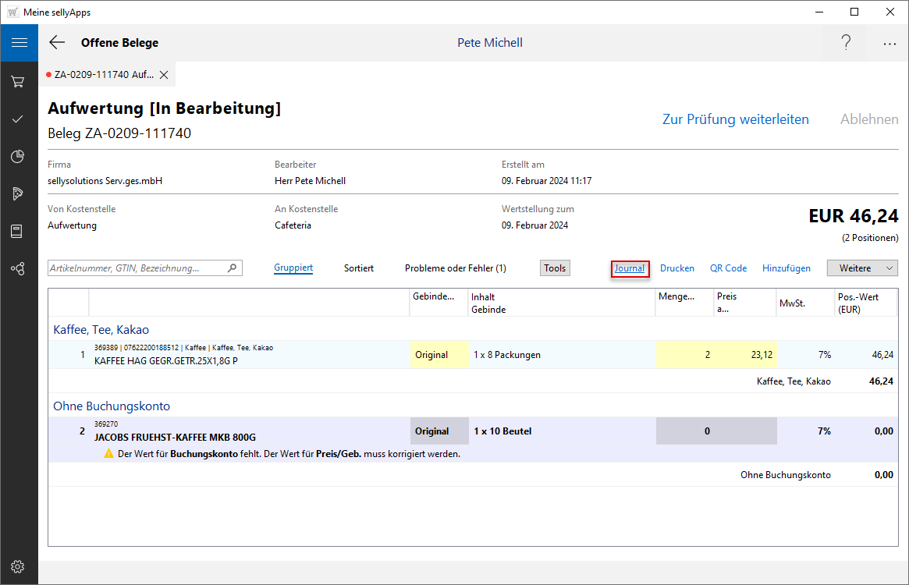Image resolution: width=909 pixels, height=585 pixels.
Task: Open the three-dot more options menu
Action: click(889, 44)
